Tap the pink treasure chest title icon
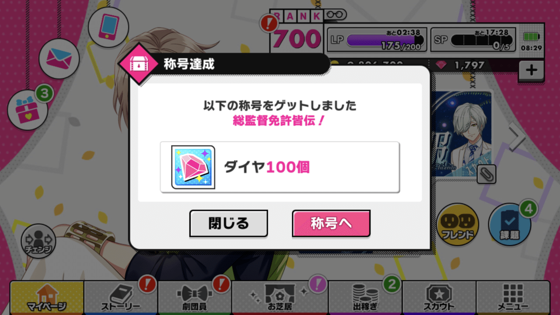This screenshot has height=315, width=560. [x=138, y=64]
